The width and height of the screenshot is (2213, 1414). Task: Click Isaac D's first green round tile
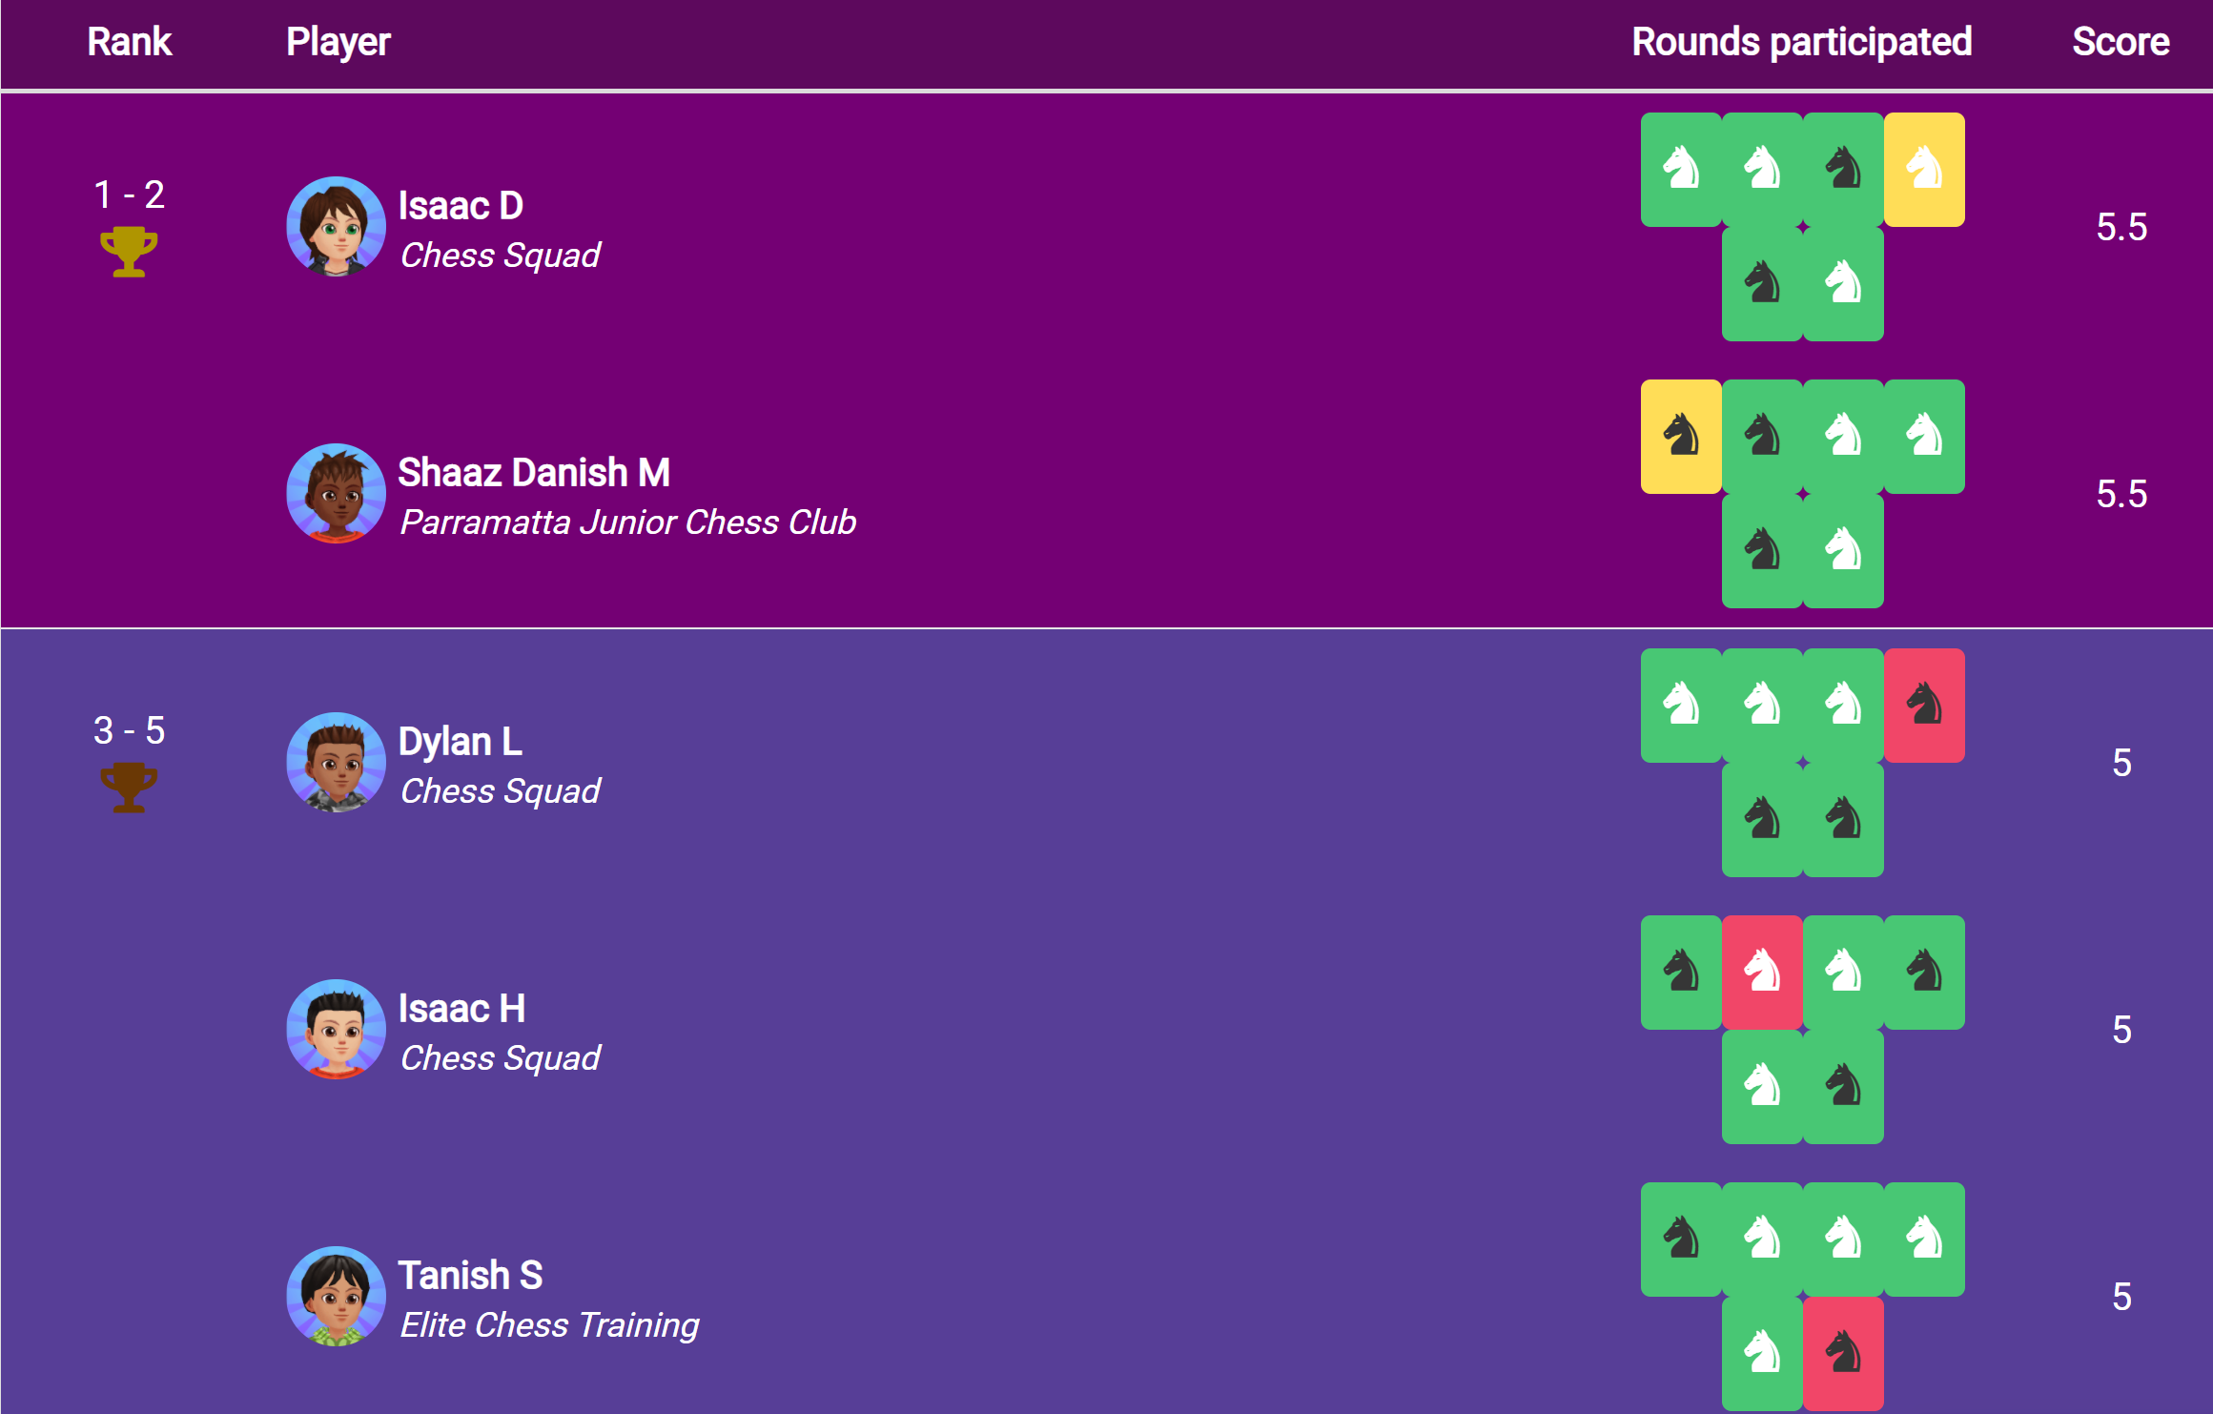click(x=1681, y=170)
